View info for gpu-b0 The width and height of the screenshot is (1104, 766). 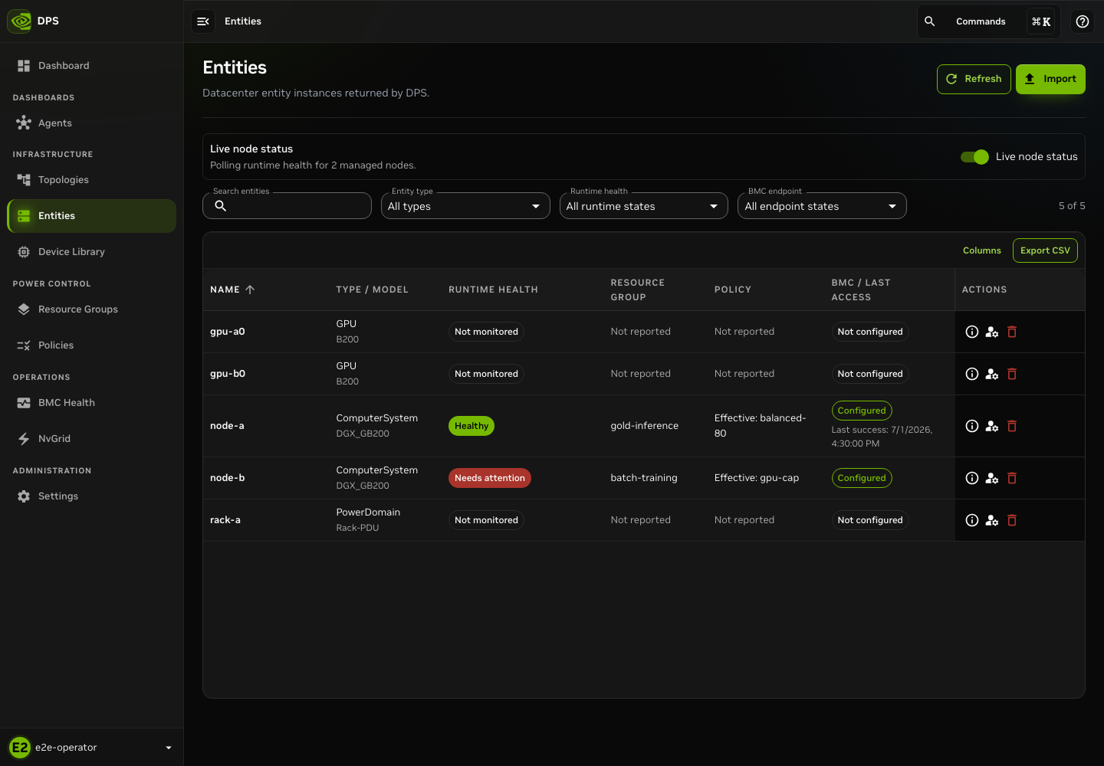point(972,374)
